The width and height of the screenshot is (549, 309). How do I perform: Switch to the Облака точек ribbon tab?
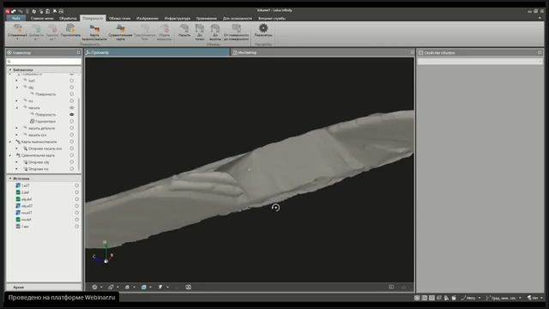pyautogui.click(x=119, y=18)
